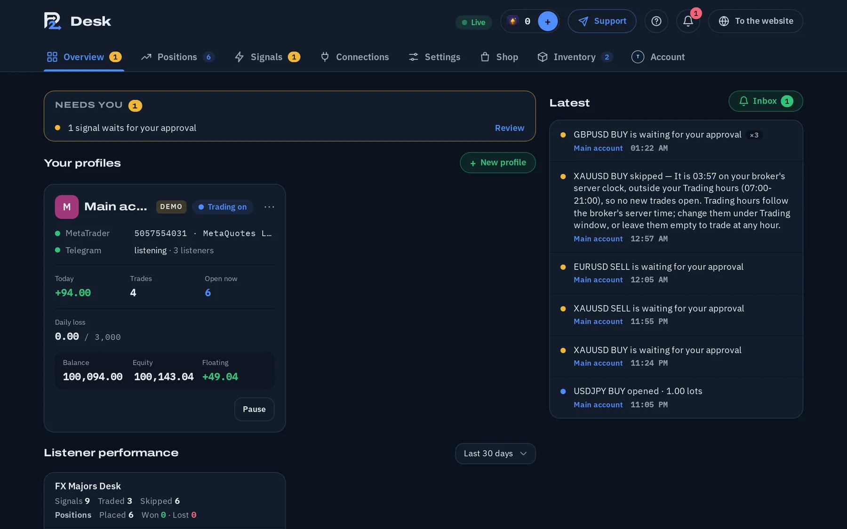Click Main account link under USDJPY BUY
Image resolution: width=847 pixels, height=529 pixels.
point(598,405)
